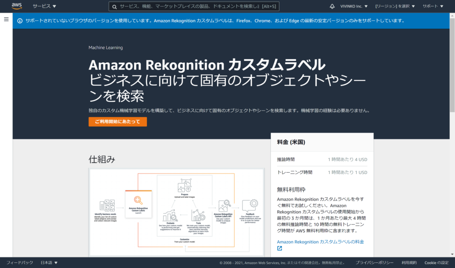
Task: Open the 日本語 language selector
Action: [x=49, y=263]
